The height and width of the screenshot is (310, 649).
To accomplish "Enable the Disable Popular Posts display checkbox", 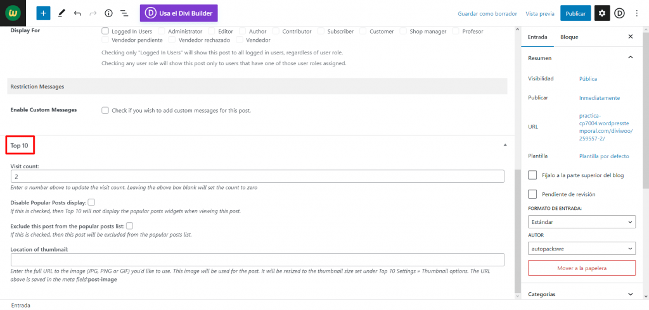I will coord(91,202).
